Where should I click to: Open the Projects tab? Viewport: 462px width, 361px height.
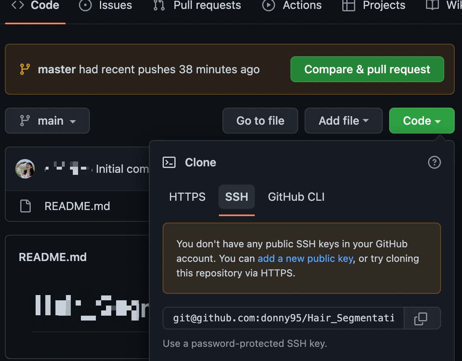pos(374,5)
